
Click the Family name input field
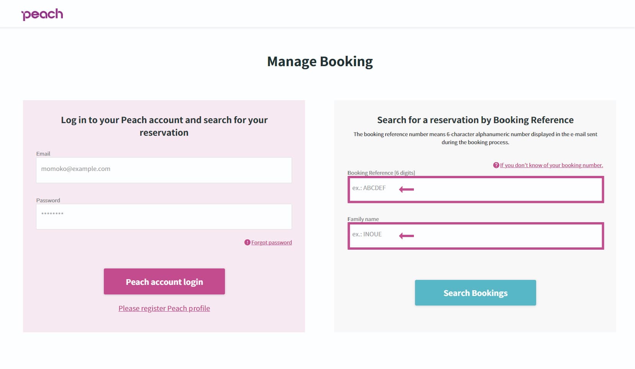(476, 236)
